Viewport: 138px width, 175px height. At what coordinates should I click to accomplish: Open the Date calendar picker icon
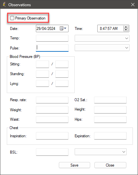tap(63, 28)
